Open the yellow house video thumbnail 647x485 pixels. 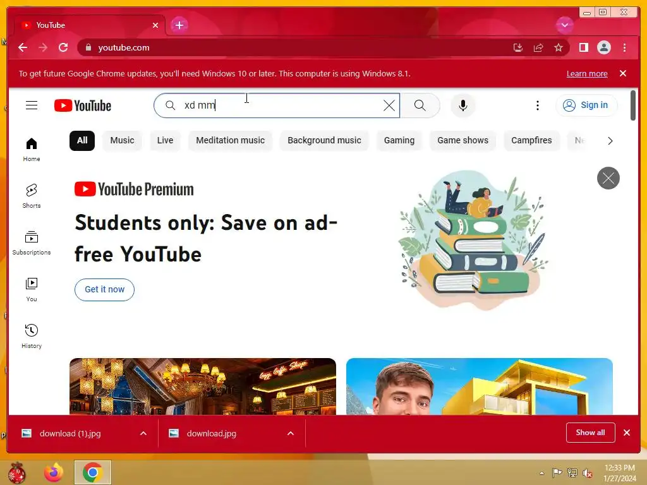480,386
